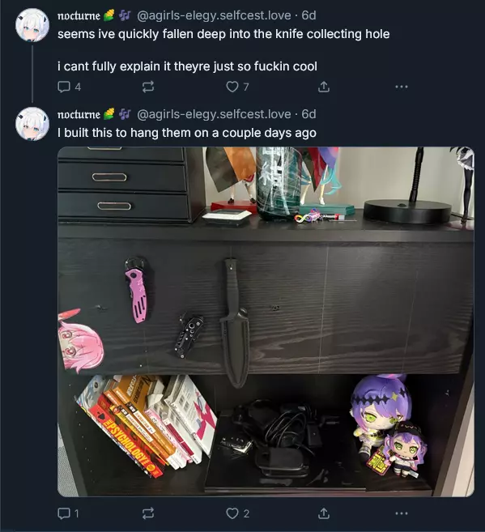
Task: Open the first post's 6d timestamp
Action: click(x=308, y=15)
